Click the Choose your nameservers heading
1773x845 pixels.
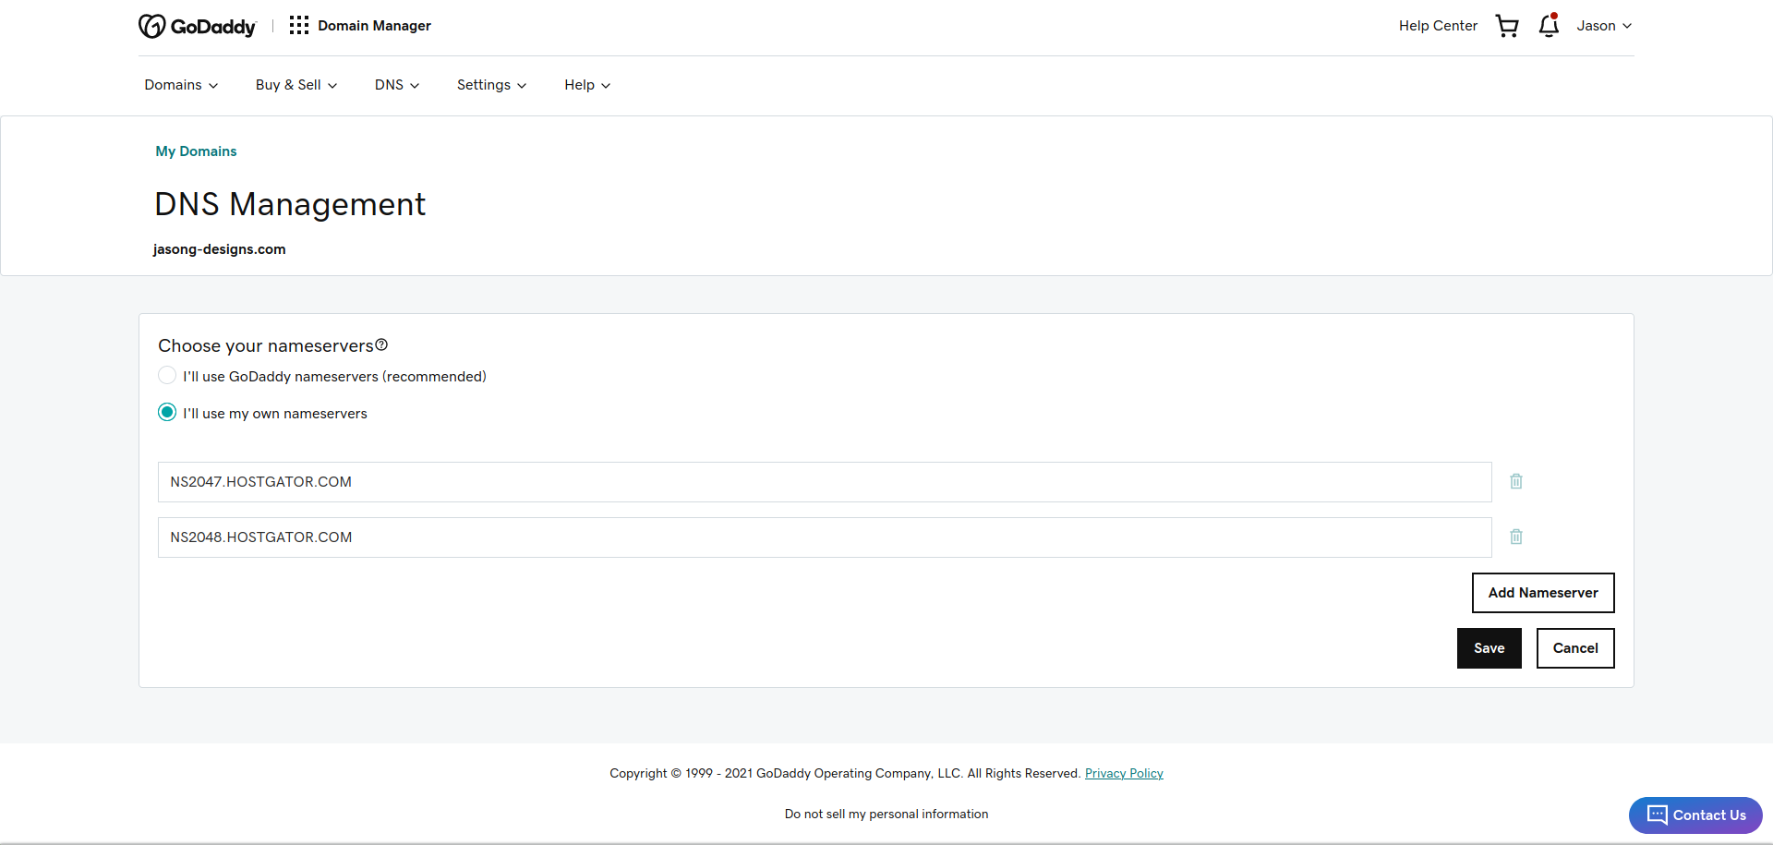(x=266, y=345)
